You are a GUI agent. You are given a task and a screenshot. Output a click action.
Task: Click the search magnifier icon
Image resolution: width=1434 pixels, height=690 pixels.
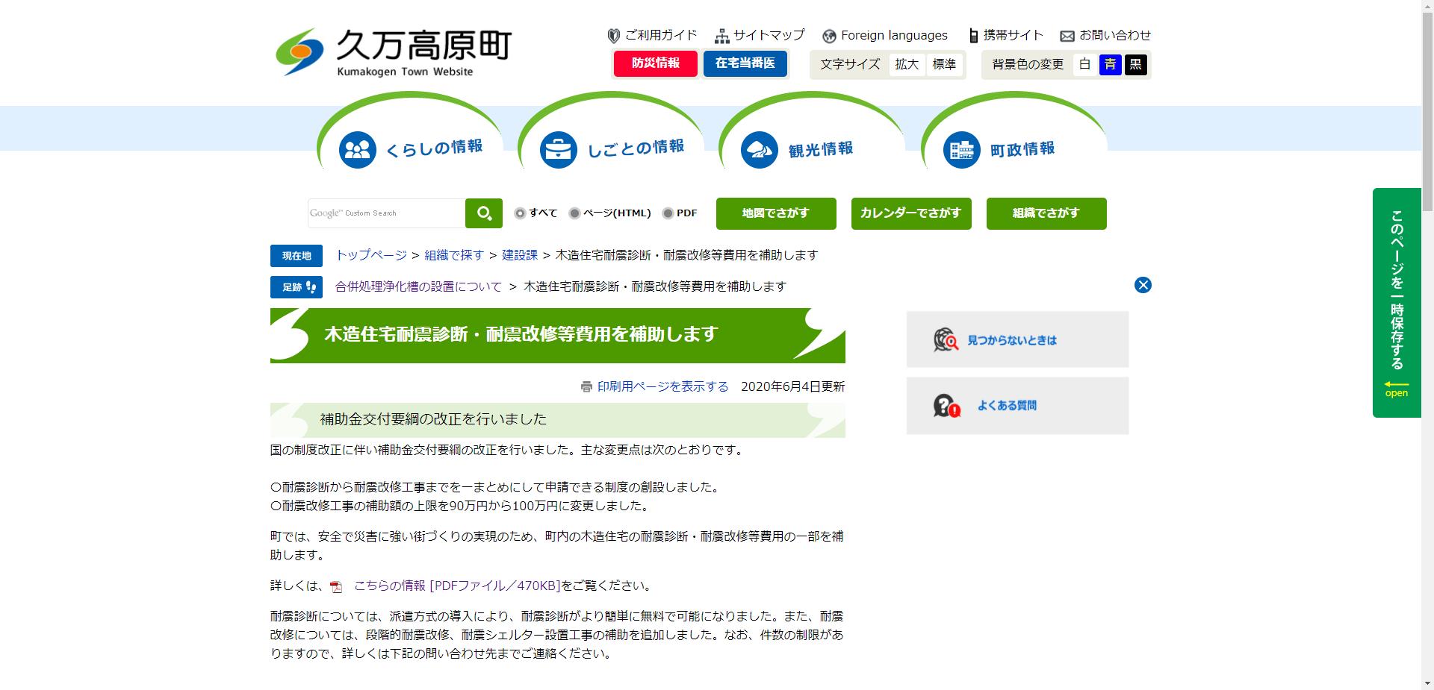click(483, 213)
